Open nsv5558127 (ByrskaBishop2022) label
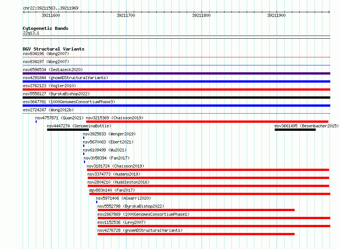 [x=56, y=94]
